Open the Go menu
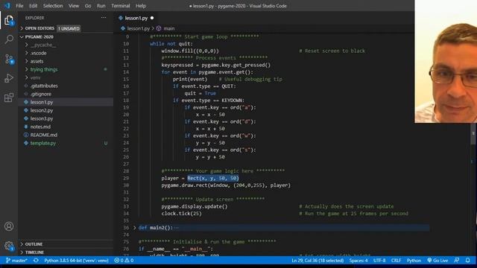477x268 pixels. tap(88, 6)
